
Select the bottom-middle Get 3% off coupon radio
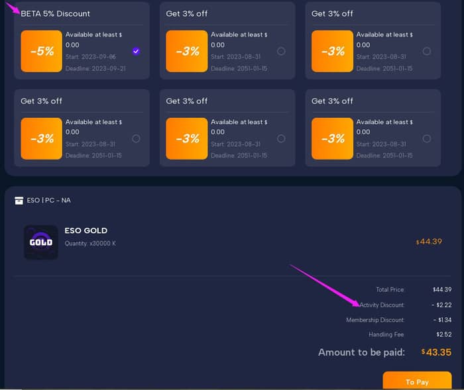click(x=281, y=138)
